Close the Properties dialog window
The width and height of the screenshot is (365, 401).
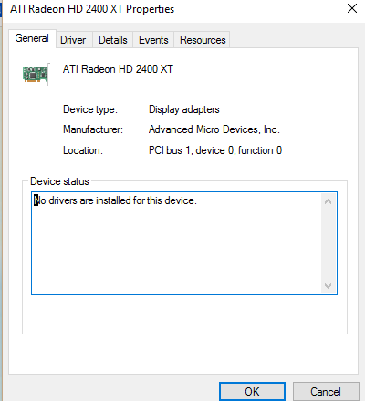pos(352,8)
